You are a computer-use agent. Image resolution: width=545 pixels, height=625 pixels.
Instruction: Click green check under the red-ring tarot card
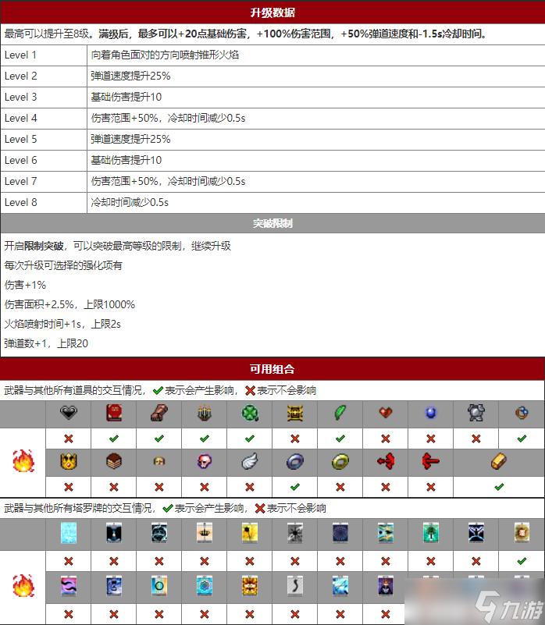click(522, 561)
